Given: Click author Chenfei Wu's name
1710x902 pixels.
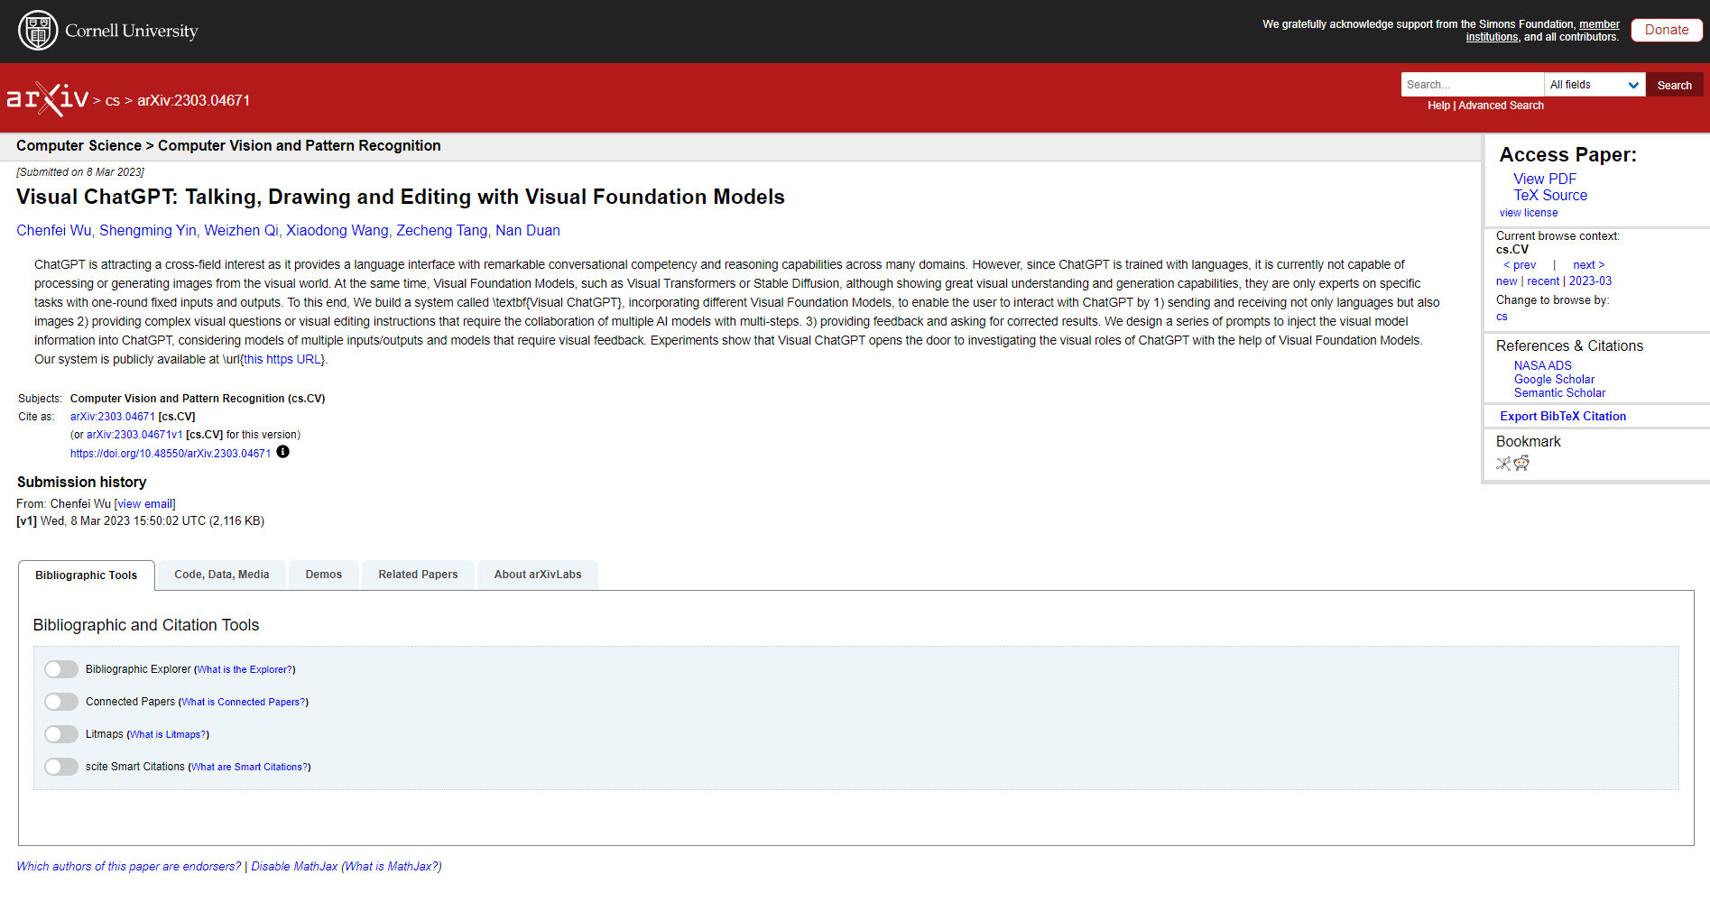Looking at the screenshot, I should click(54, 231).
